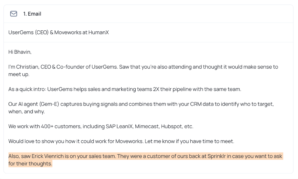Click the 'Hi Bhavin,' greeting line

point(20,52)
